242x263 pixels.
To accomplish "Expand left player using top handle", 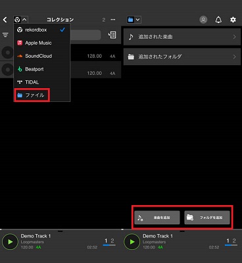I will 60,231.
